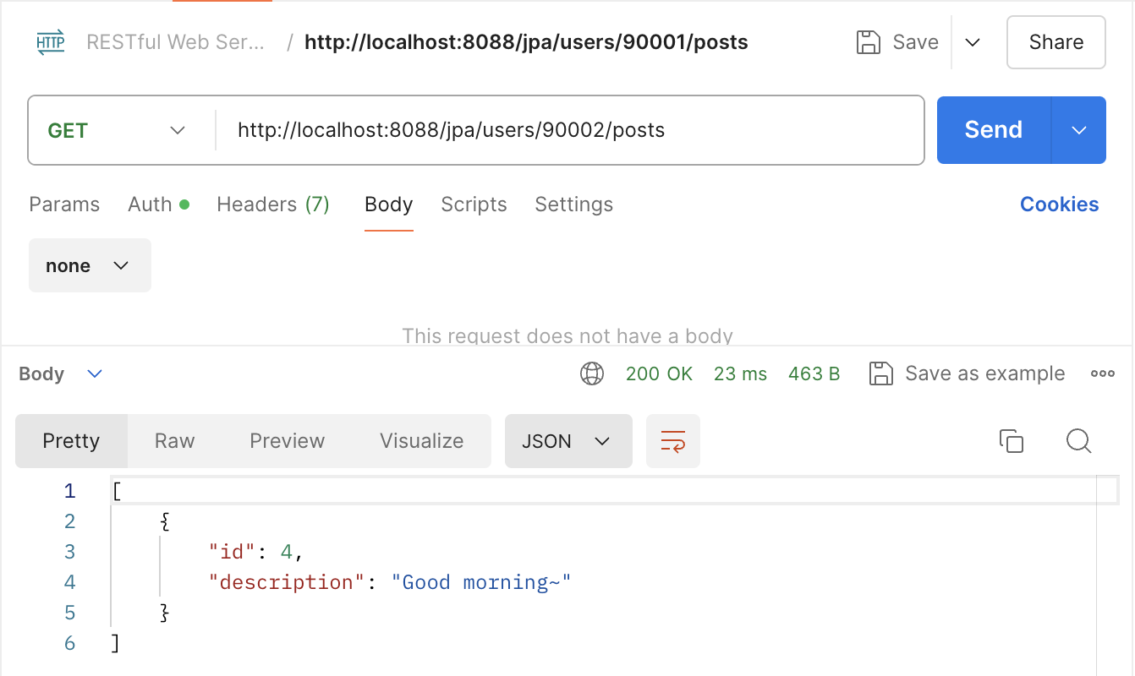Click the Auth tab's green status dot
1135x676 pixels.
tap(184, 204)
